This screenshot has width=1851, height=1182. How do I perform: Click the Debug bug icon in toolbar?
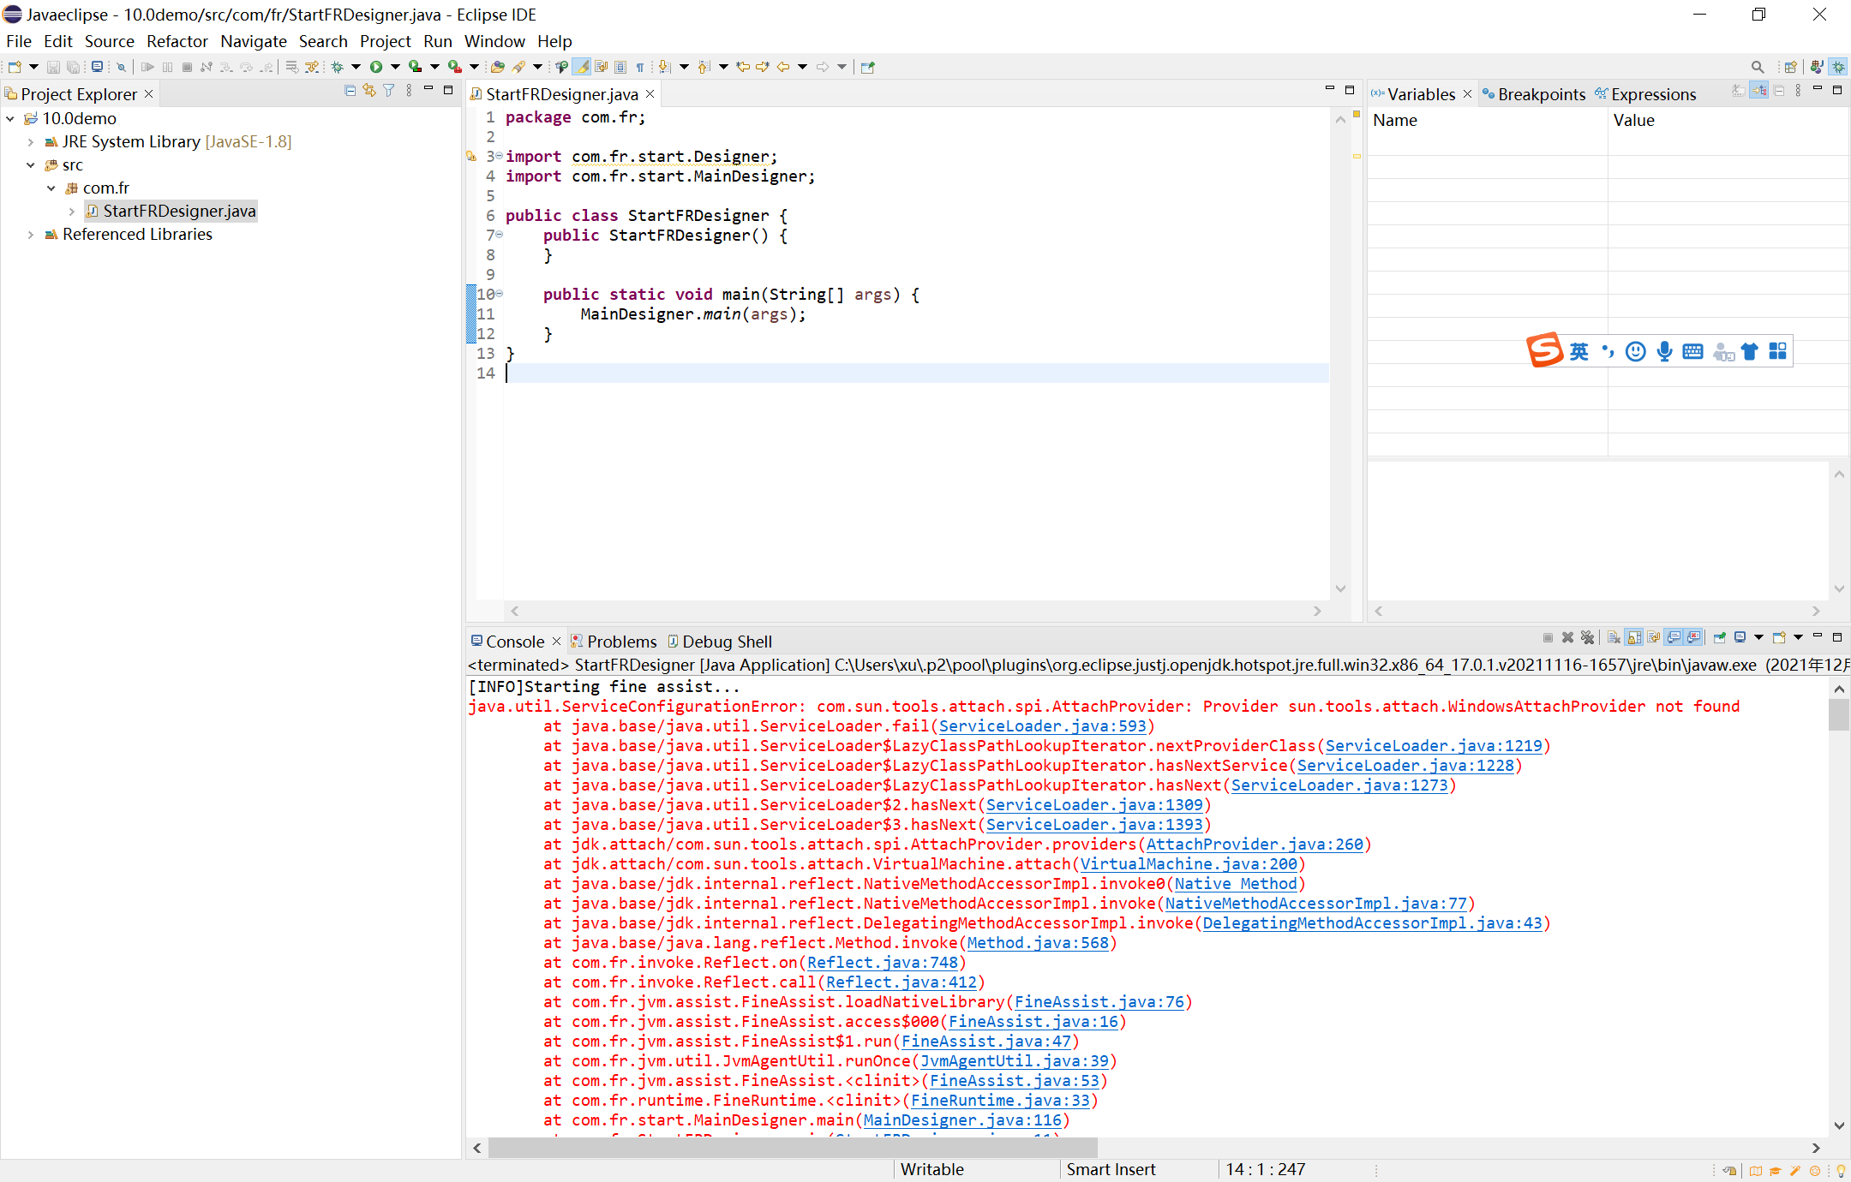337,67
